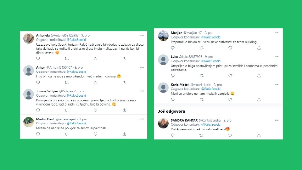Share Karlo Maček's tweet
Image resolution: width=302 pixels, height=170 pixels.
(x=259, y=99)
